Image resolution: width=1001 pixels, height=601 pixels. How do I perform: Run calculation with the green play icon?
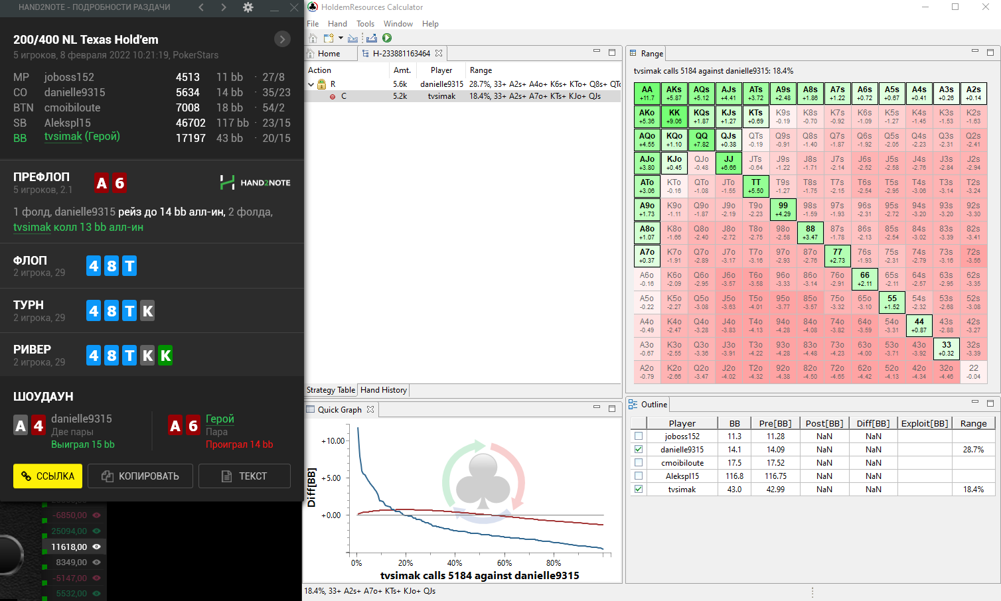click(387, 38)
